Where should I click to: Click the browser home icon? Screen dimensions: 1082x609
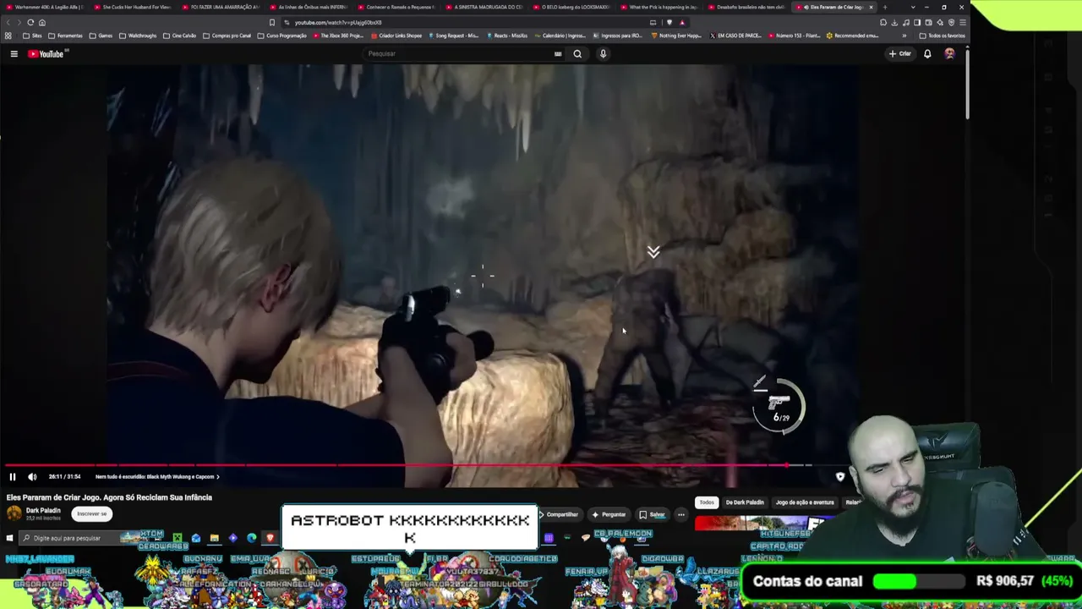pyautogui.click(x=42, y=23)
